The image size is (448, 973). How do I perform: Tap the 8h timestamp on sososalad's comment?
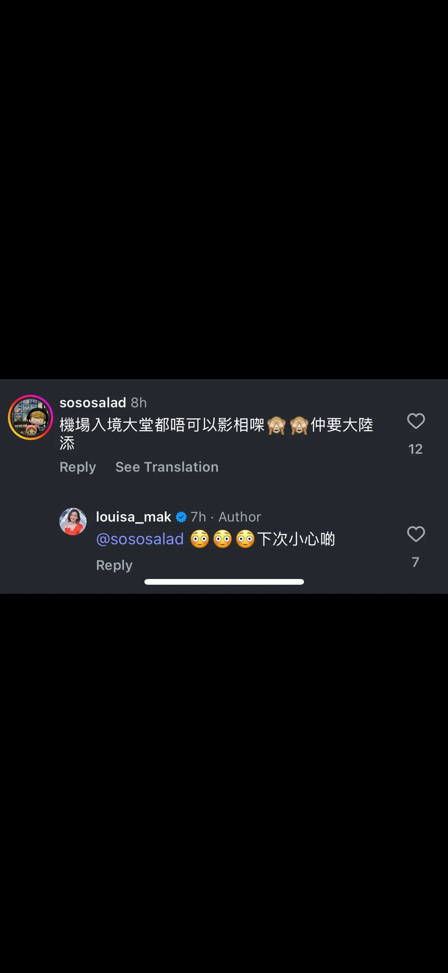(139, 402)
